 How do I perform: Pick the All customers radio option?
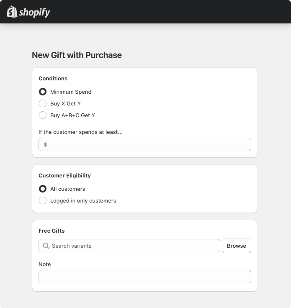tap(43, 189)
